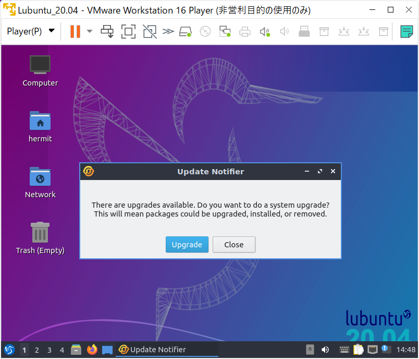Click the first download-arrow device icon
The width and height of the screenshot is (419, 359).
pos(343,31)
